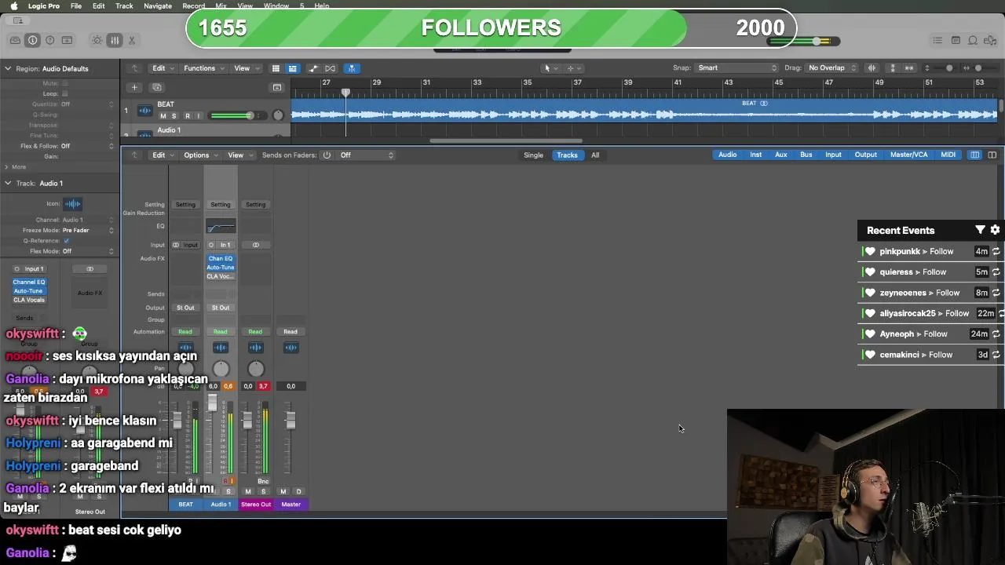Open Quick Help question mark icon
Image resolution: width=1005 pixels, height=565 pixels.
[x=50, y=40]
